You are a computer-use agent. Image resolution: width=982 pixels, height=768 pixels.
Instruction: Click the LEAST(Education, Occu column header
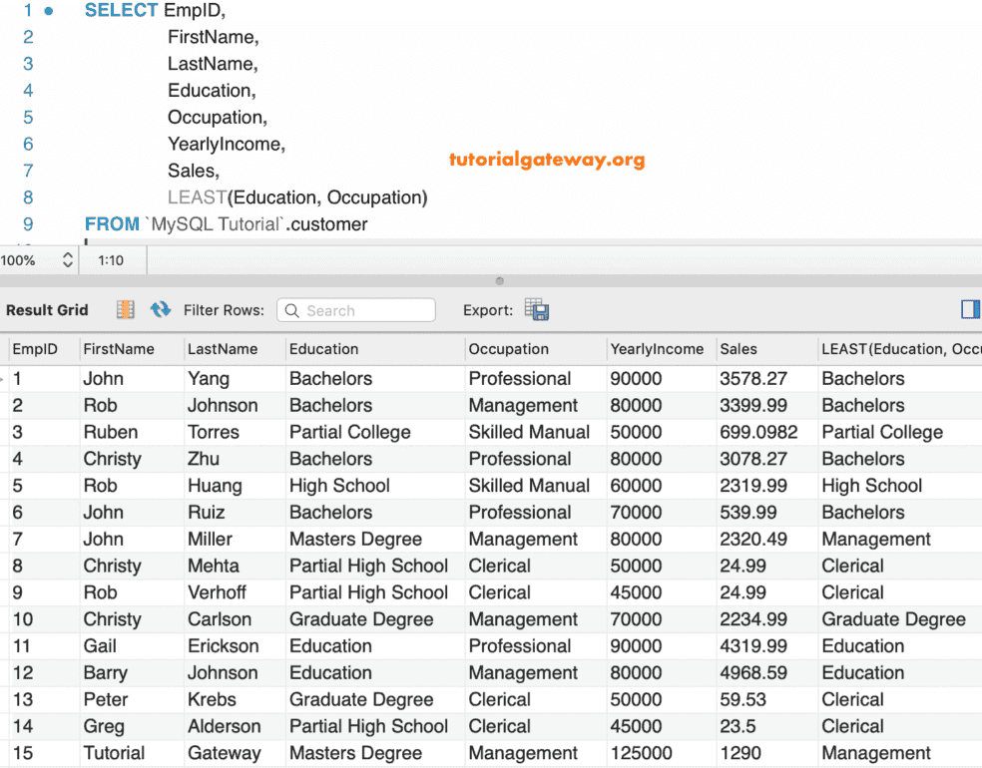tap(901, 349)
